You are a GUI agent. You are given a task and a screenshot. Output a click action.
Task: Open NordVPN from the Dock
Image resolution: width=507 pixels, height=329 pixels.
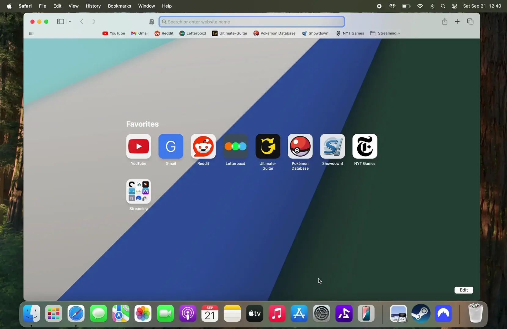pos(443,313)
